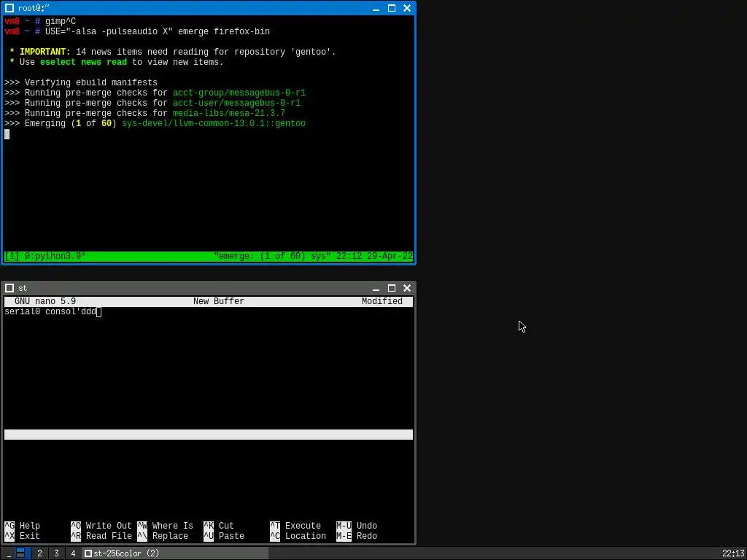Viewport: 747px width, 560px height.
Task: Click the ^R Read File shortcut in nano
Action: click(101, 536)
